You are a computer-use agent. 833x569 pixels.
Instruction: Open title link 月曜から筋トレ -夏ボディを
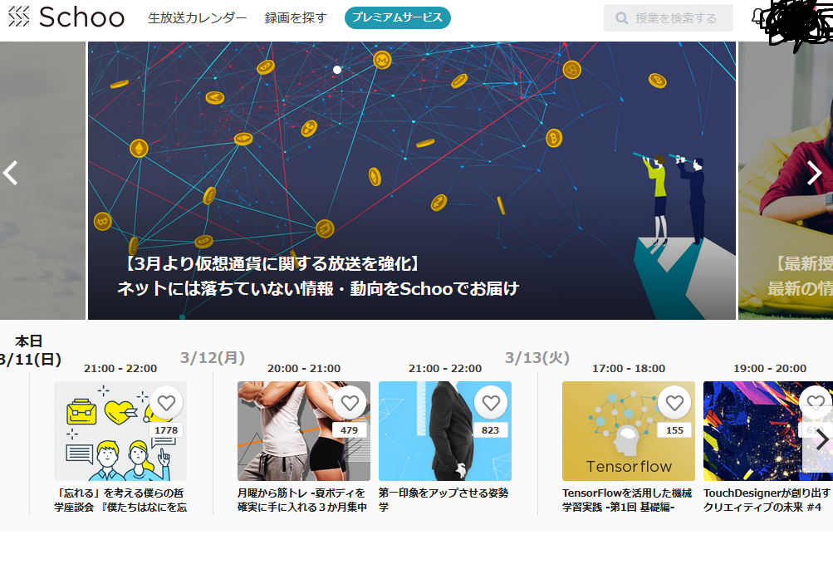coord(302,500)
